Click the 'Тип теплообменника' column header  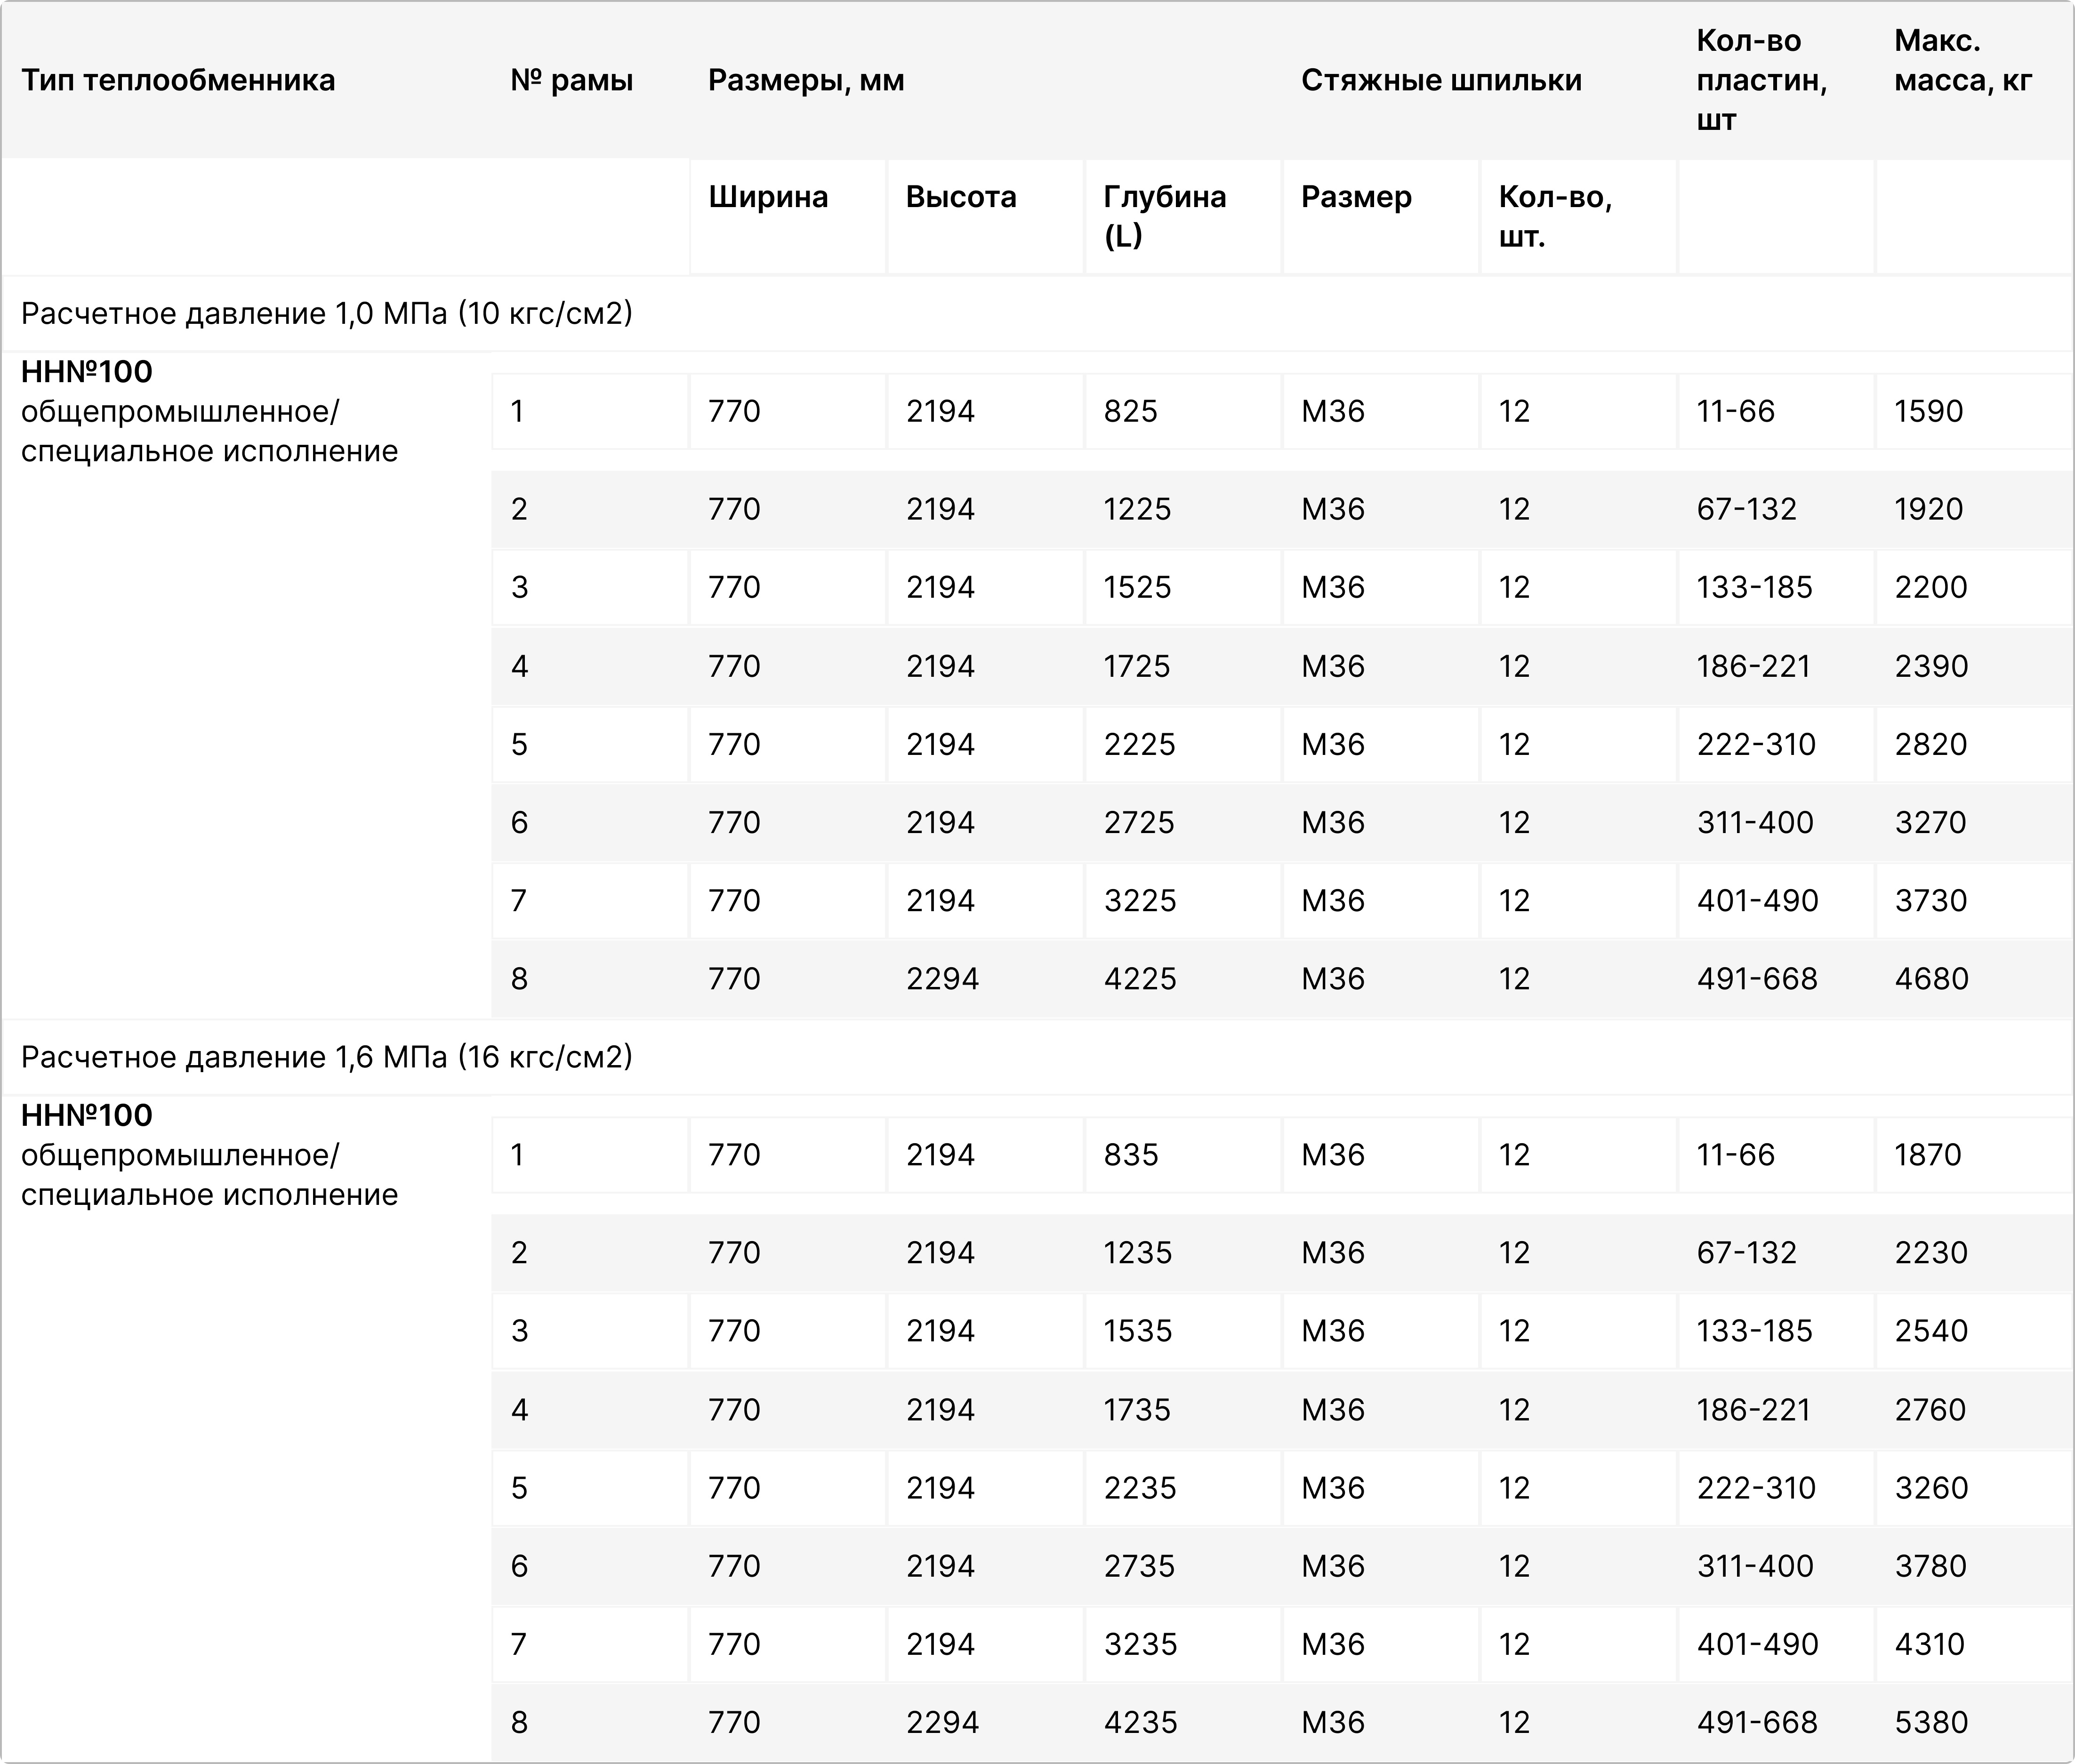click(178, 80)
